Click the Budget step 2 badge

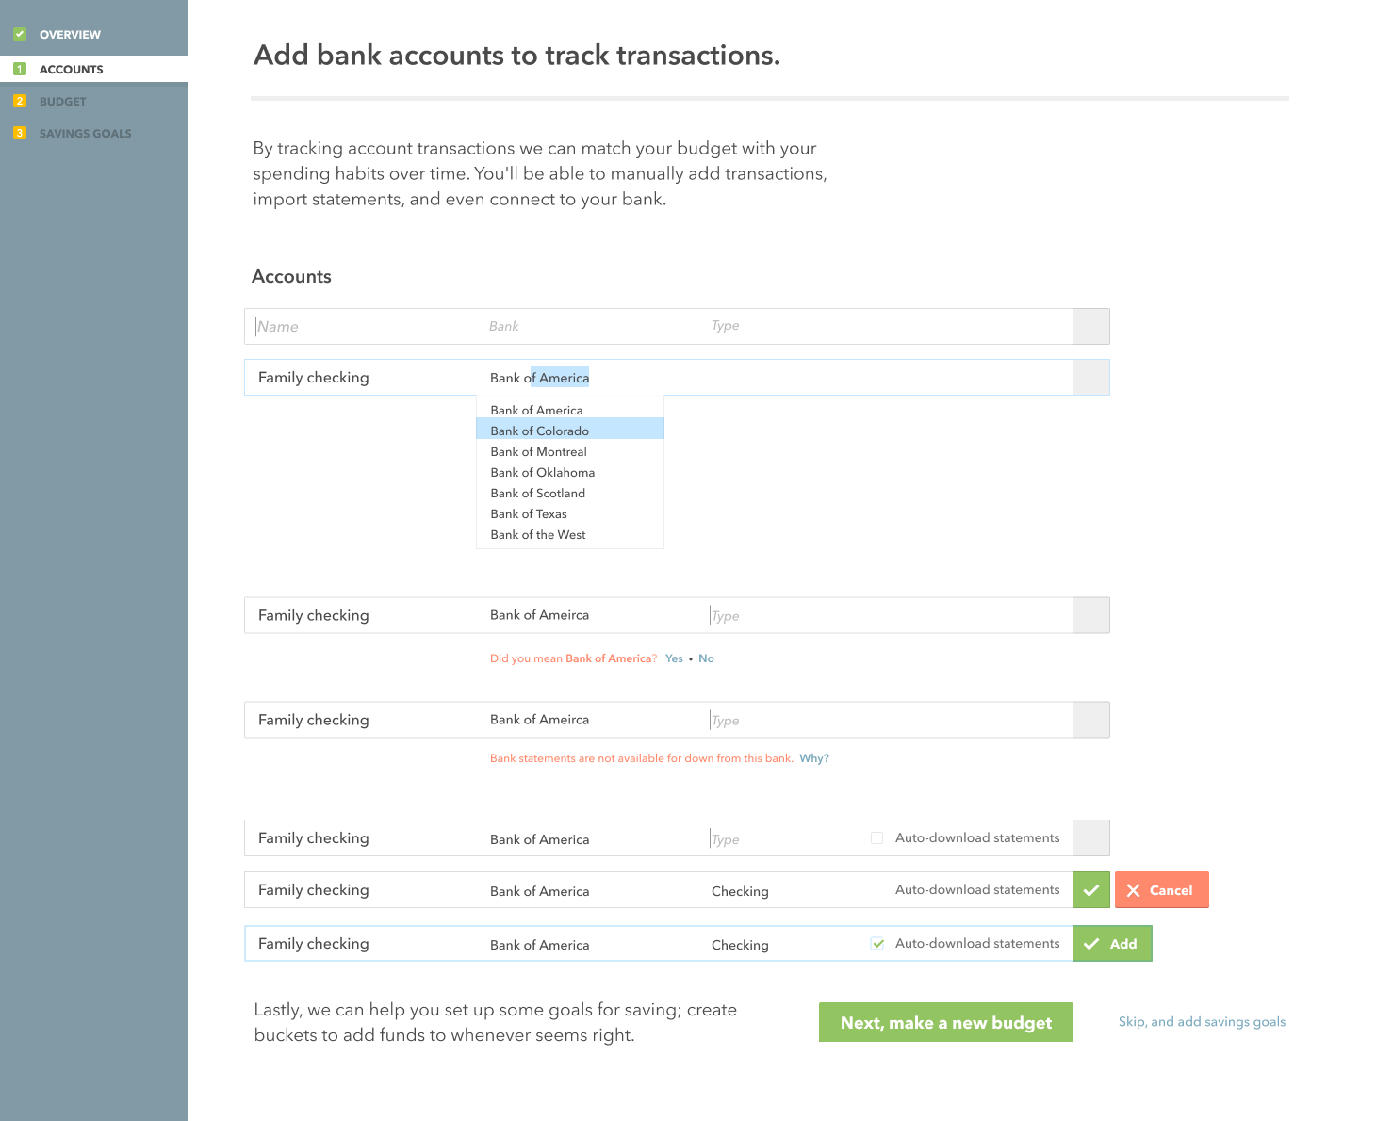(20, 101)
